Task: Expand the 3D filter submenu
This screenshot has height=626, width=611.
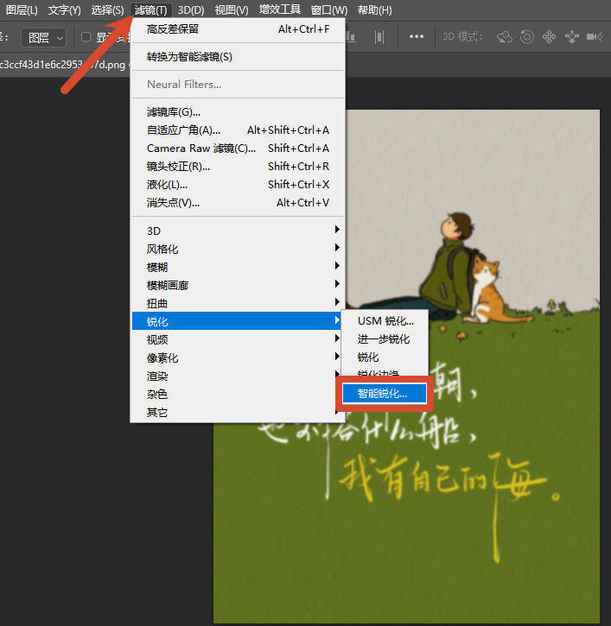Action: point(238,231)
